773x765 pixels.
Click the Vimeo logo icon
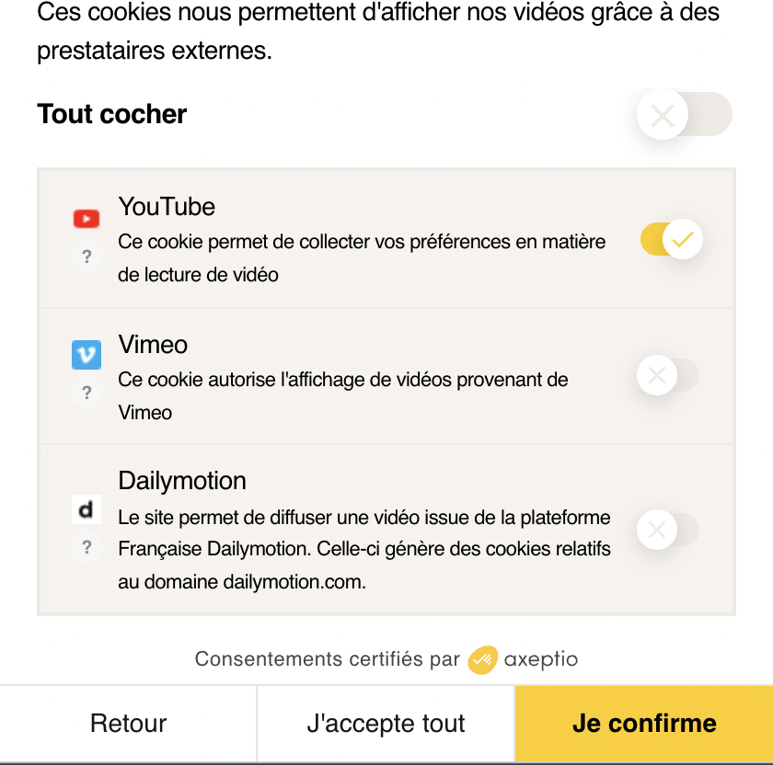tap(87, 355)
